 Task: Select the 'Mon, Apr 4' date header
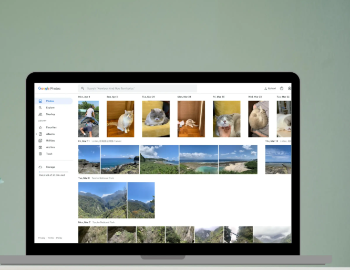[84, 97]
